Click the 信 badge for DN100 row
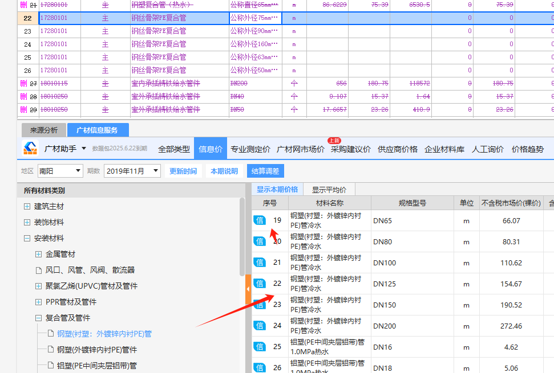The image size is (554, 373). (260, 263)
